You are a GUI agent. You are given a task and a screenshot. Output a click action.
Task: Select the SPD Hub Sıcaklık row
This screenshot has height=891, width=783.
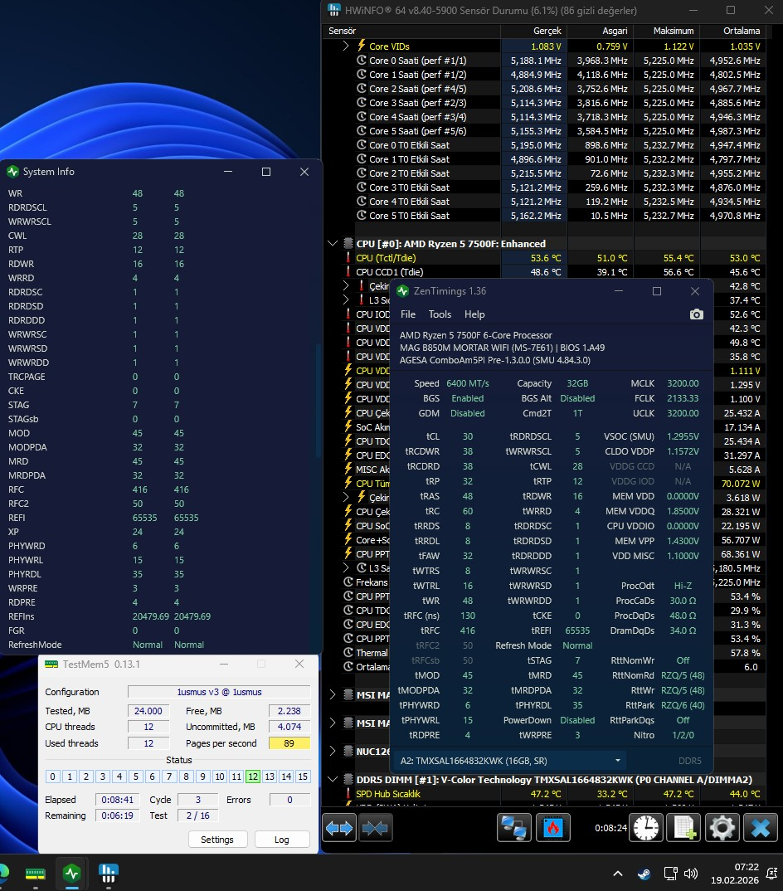point(544,794)
